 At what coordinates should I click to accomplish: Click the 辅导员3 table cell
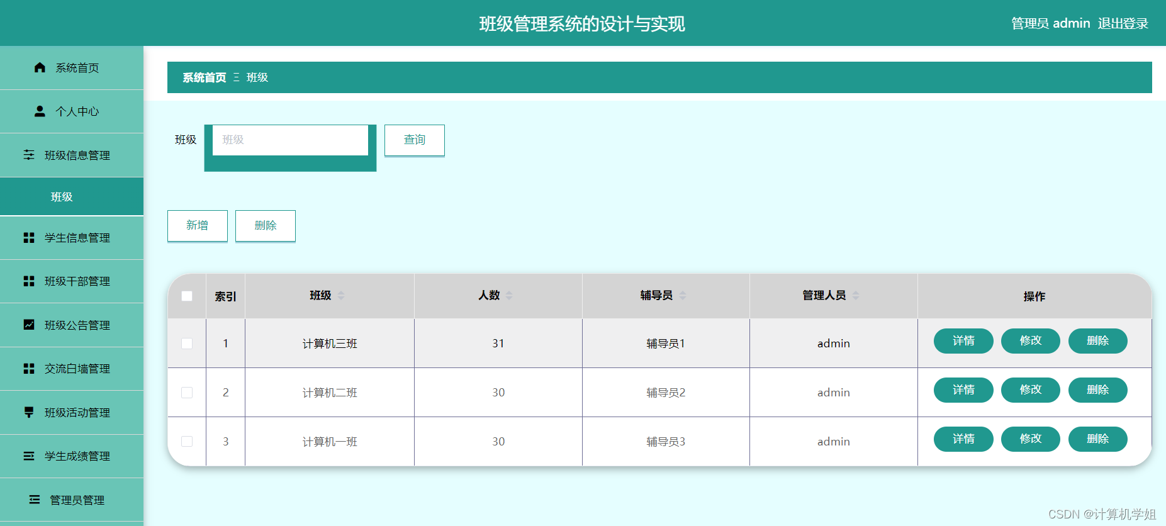(666, 442)
